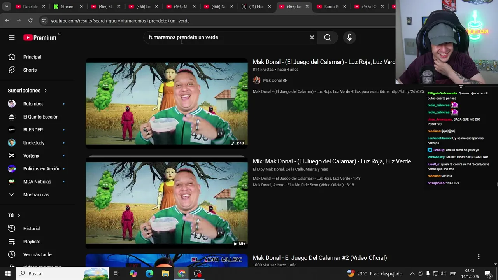Open the ESP language indicator

[453, 273]
